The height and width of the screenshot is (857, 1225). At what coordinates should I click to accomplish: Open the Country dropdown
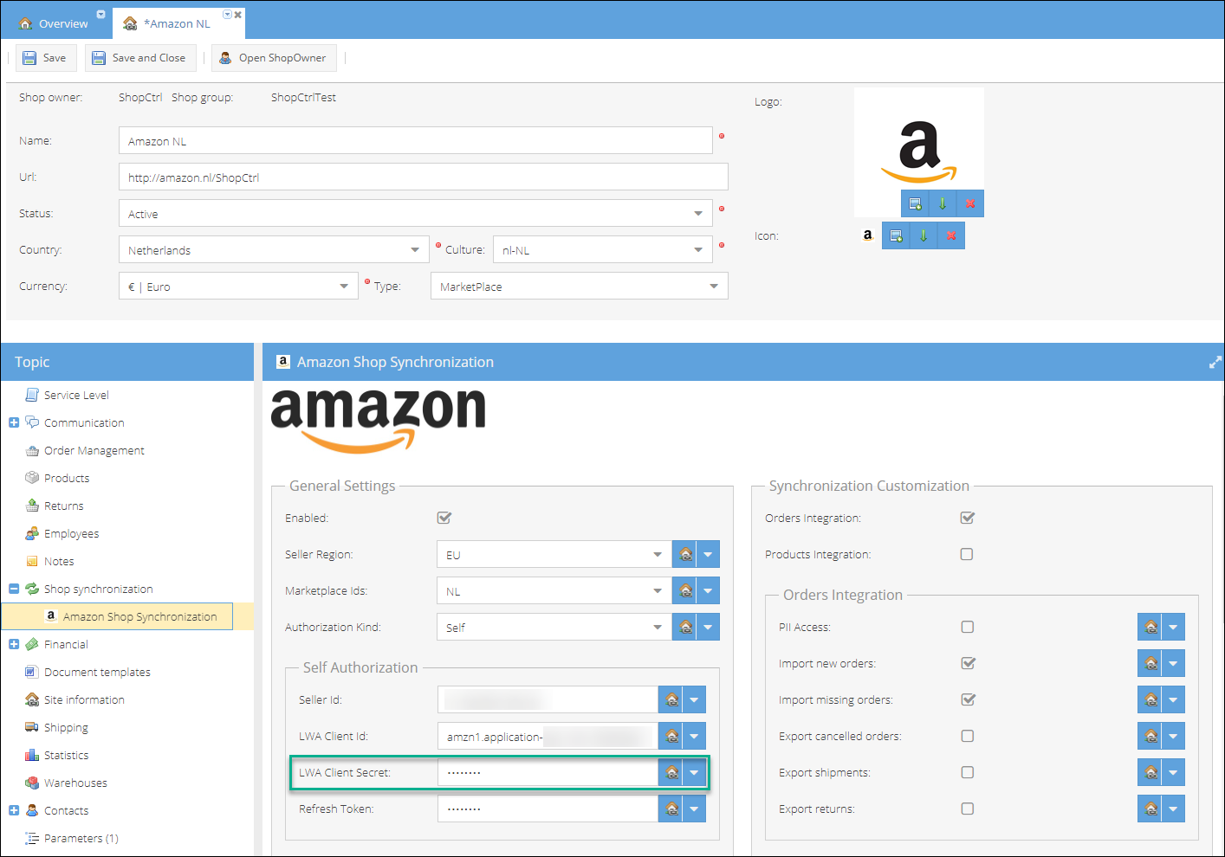click(x=415, y=250)
